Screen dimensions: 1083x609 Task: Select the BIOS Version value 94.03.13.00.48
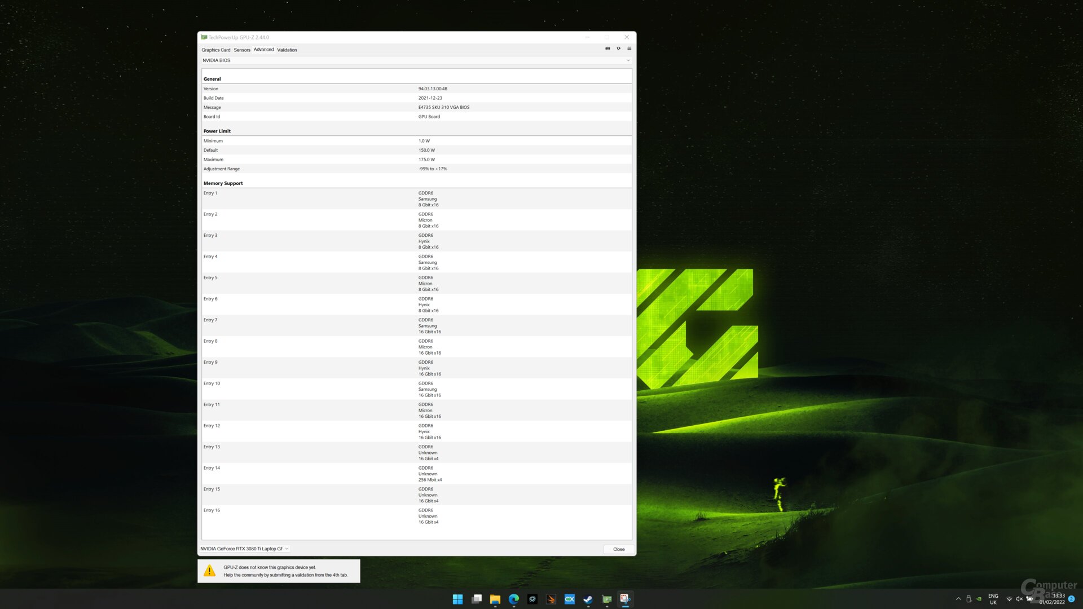433,89
